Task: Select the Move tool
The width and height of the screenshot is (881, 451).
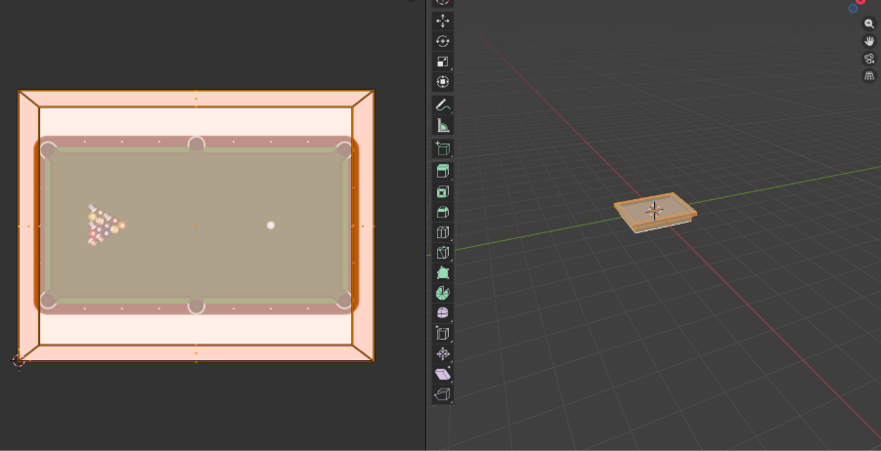Action: coord(443,20)
